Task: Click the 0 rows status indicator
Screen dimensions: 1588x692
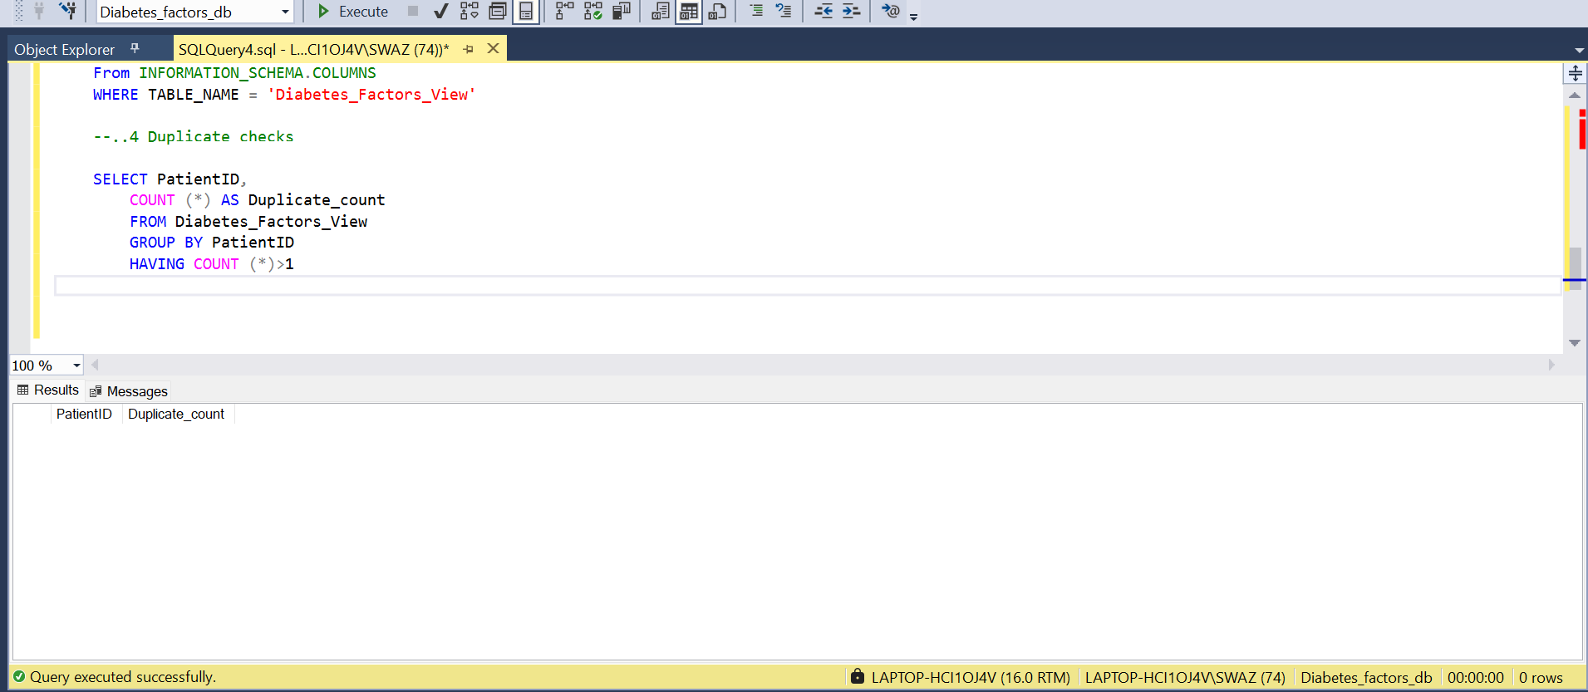Action: point(1541,677)
